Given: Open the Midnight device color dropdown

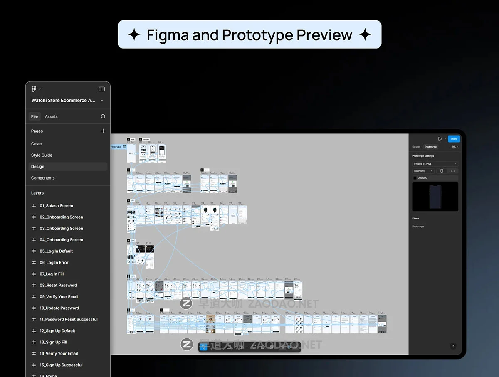Looking at the screenshot, I should pos(423,171).
